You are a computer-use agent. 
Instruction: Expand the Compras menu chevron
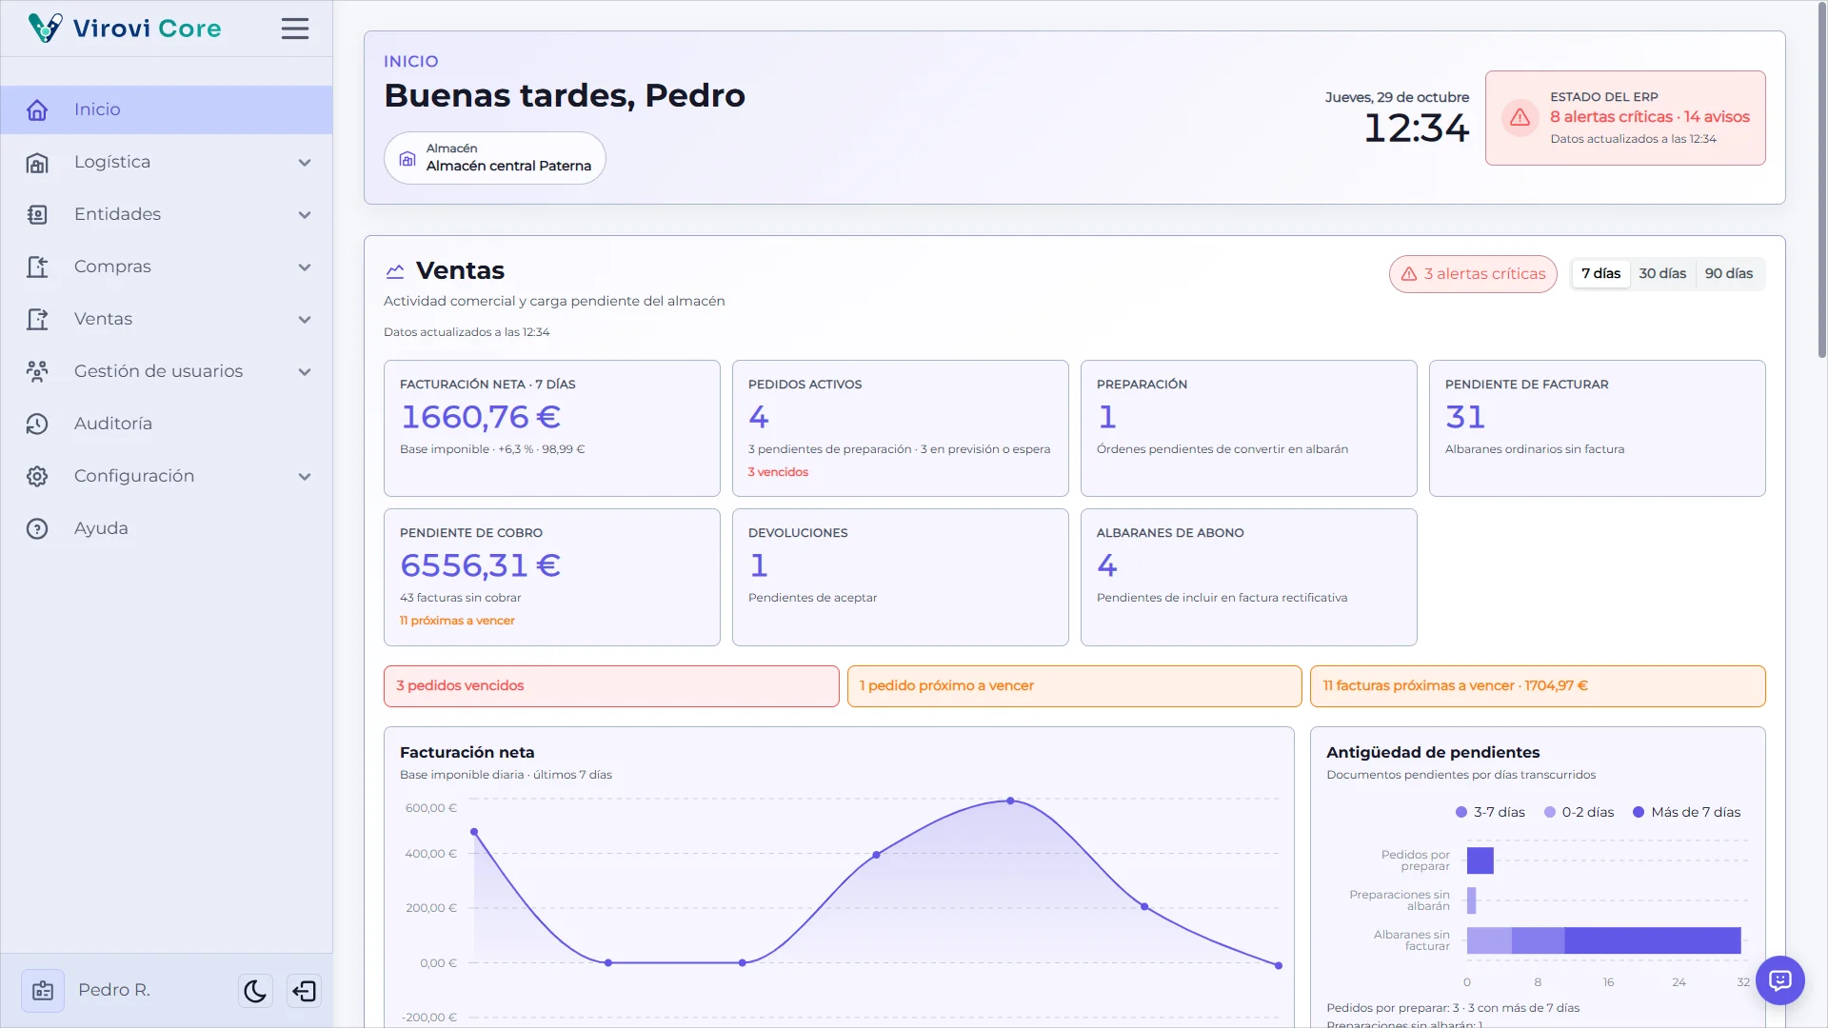point(305,267)
